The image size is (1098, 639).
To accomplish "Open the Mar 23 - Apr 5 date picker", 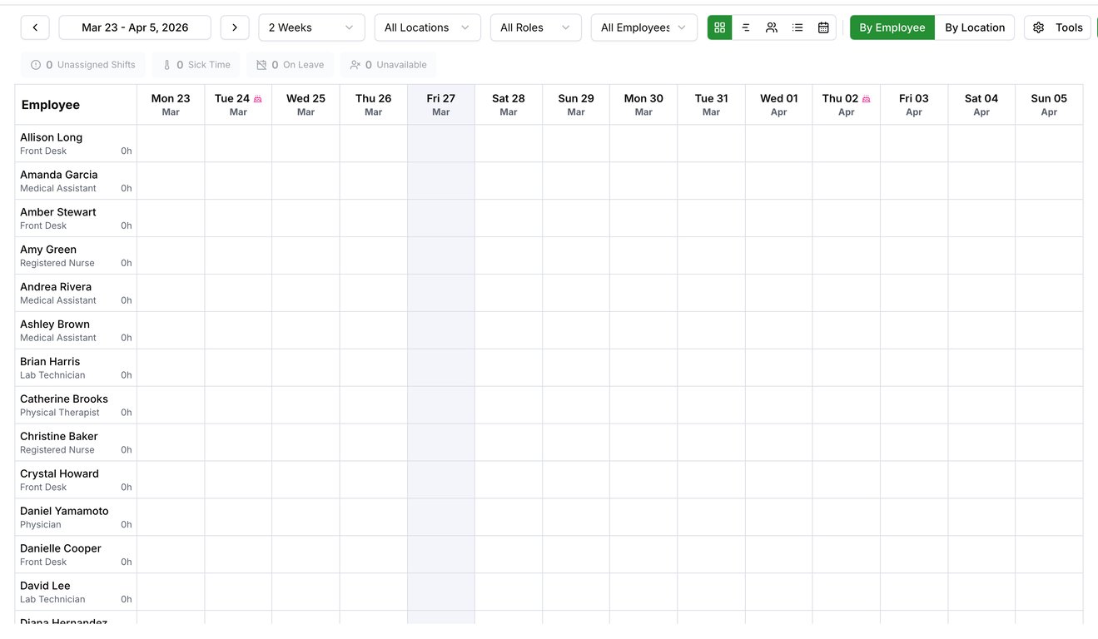I will 135,27.
